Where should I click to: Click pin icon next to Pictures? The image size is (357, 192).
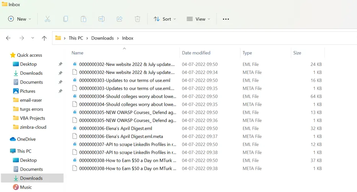pos(60,91)
